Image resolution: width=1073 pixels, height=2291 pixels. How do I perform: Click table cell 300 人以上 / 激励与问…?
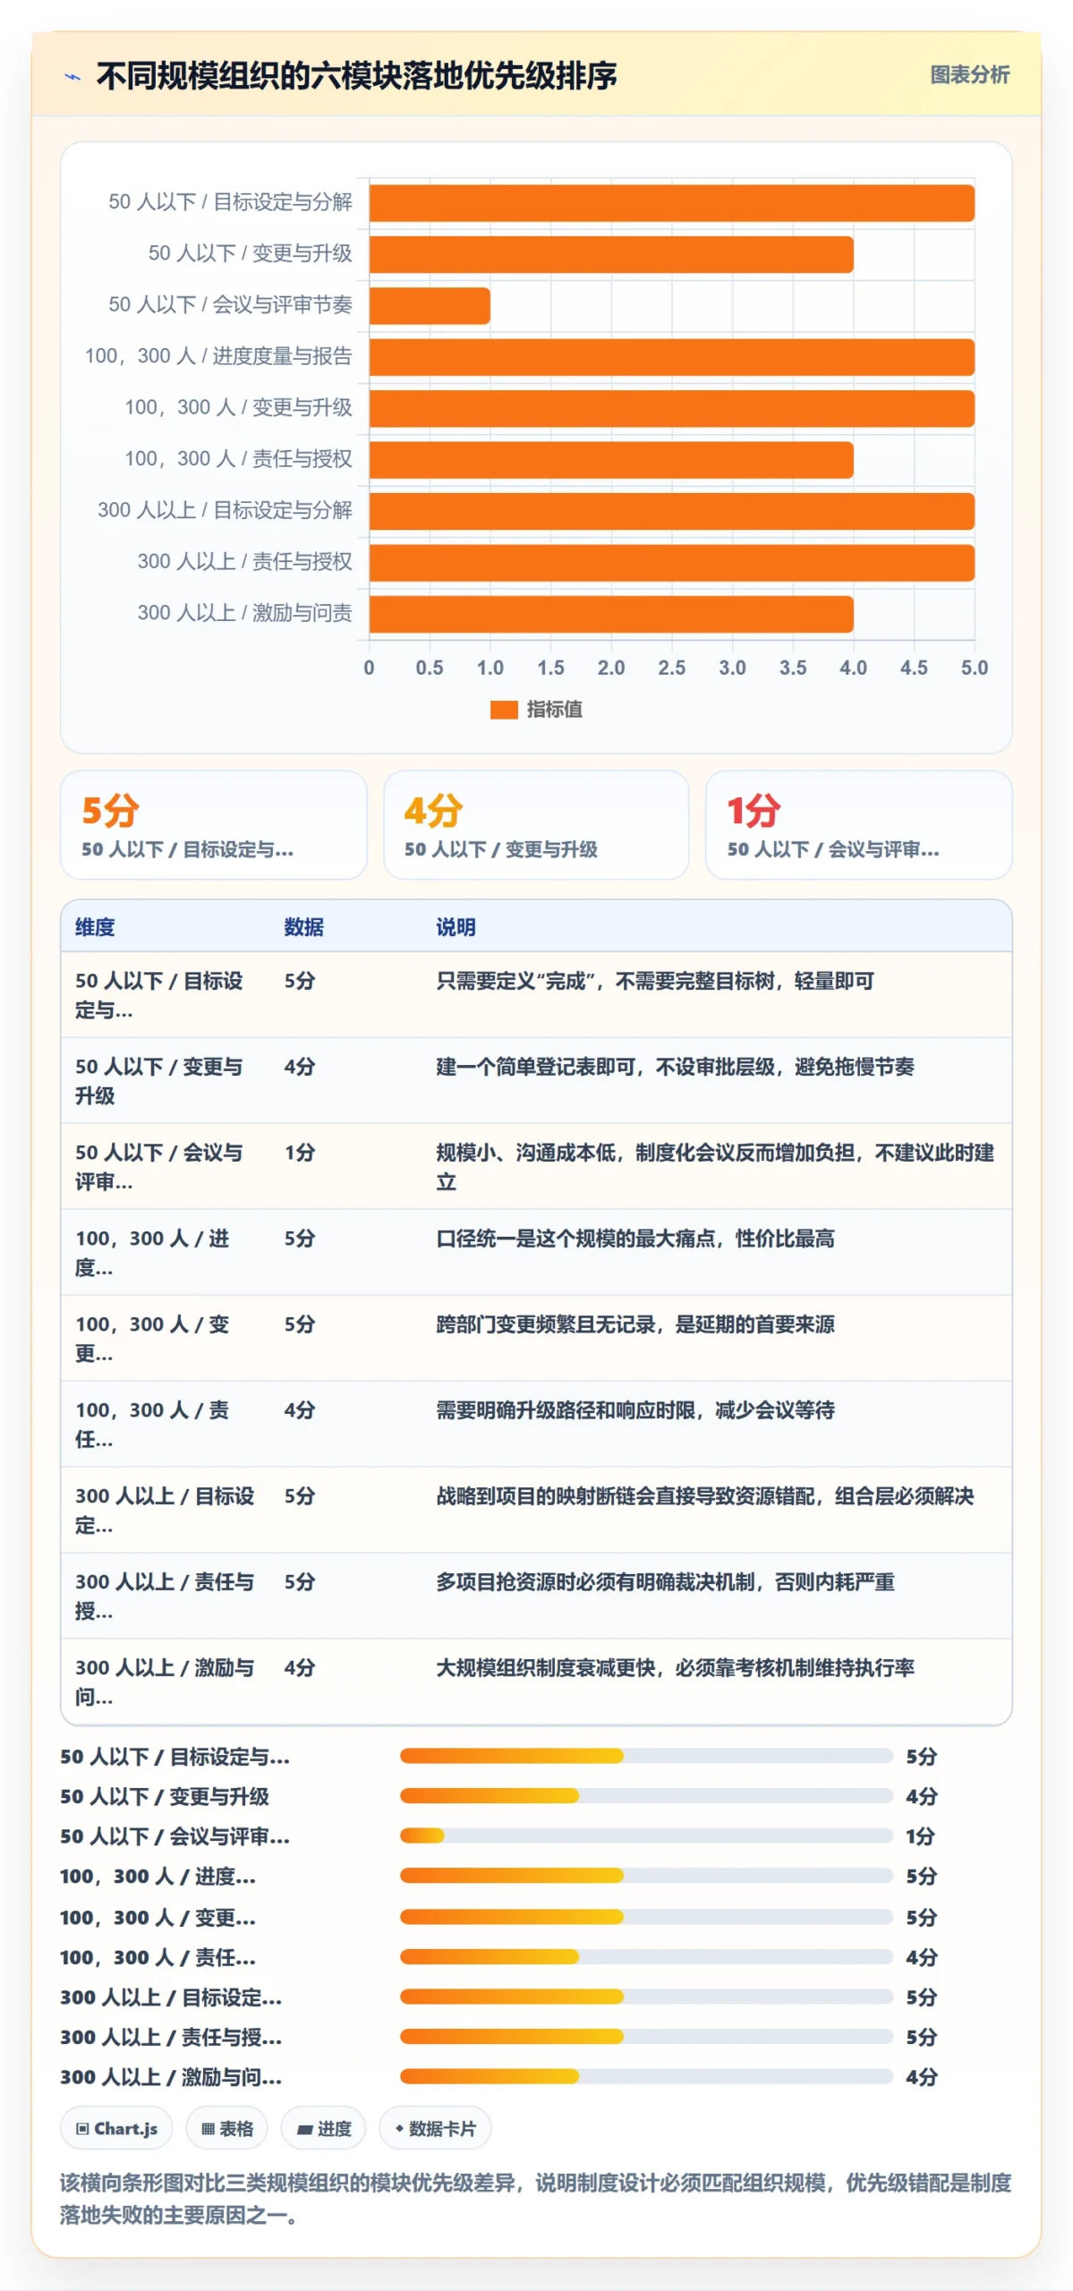(x=165, y=1682)
